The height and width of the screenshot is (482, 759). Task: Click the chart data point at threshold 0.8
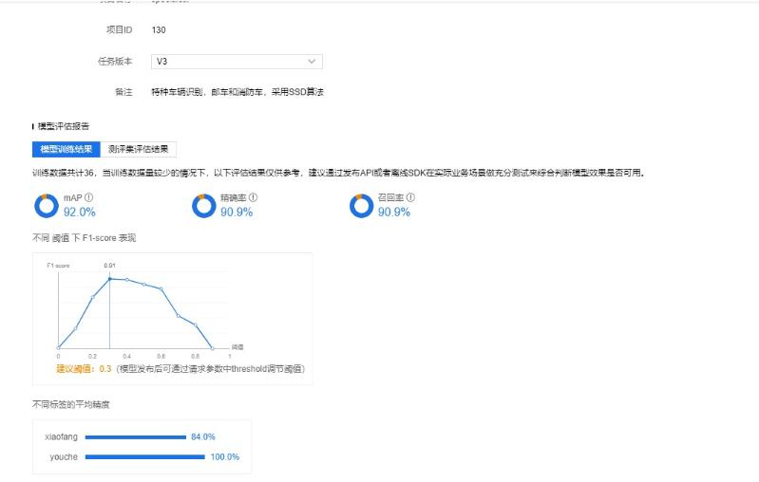point(196,324)
